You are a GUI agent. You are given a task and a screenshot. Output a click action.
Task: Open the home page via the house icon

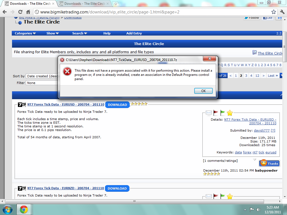[x=28, y=12]
